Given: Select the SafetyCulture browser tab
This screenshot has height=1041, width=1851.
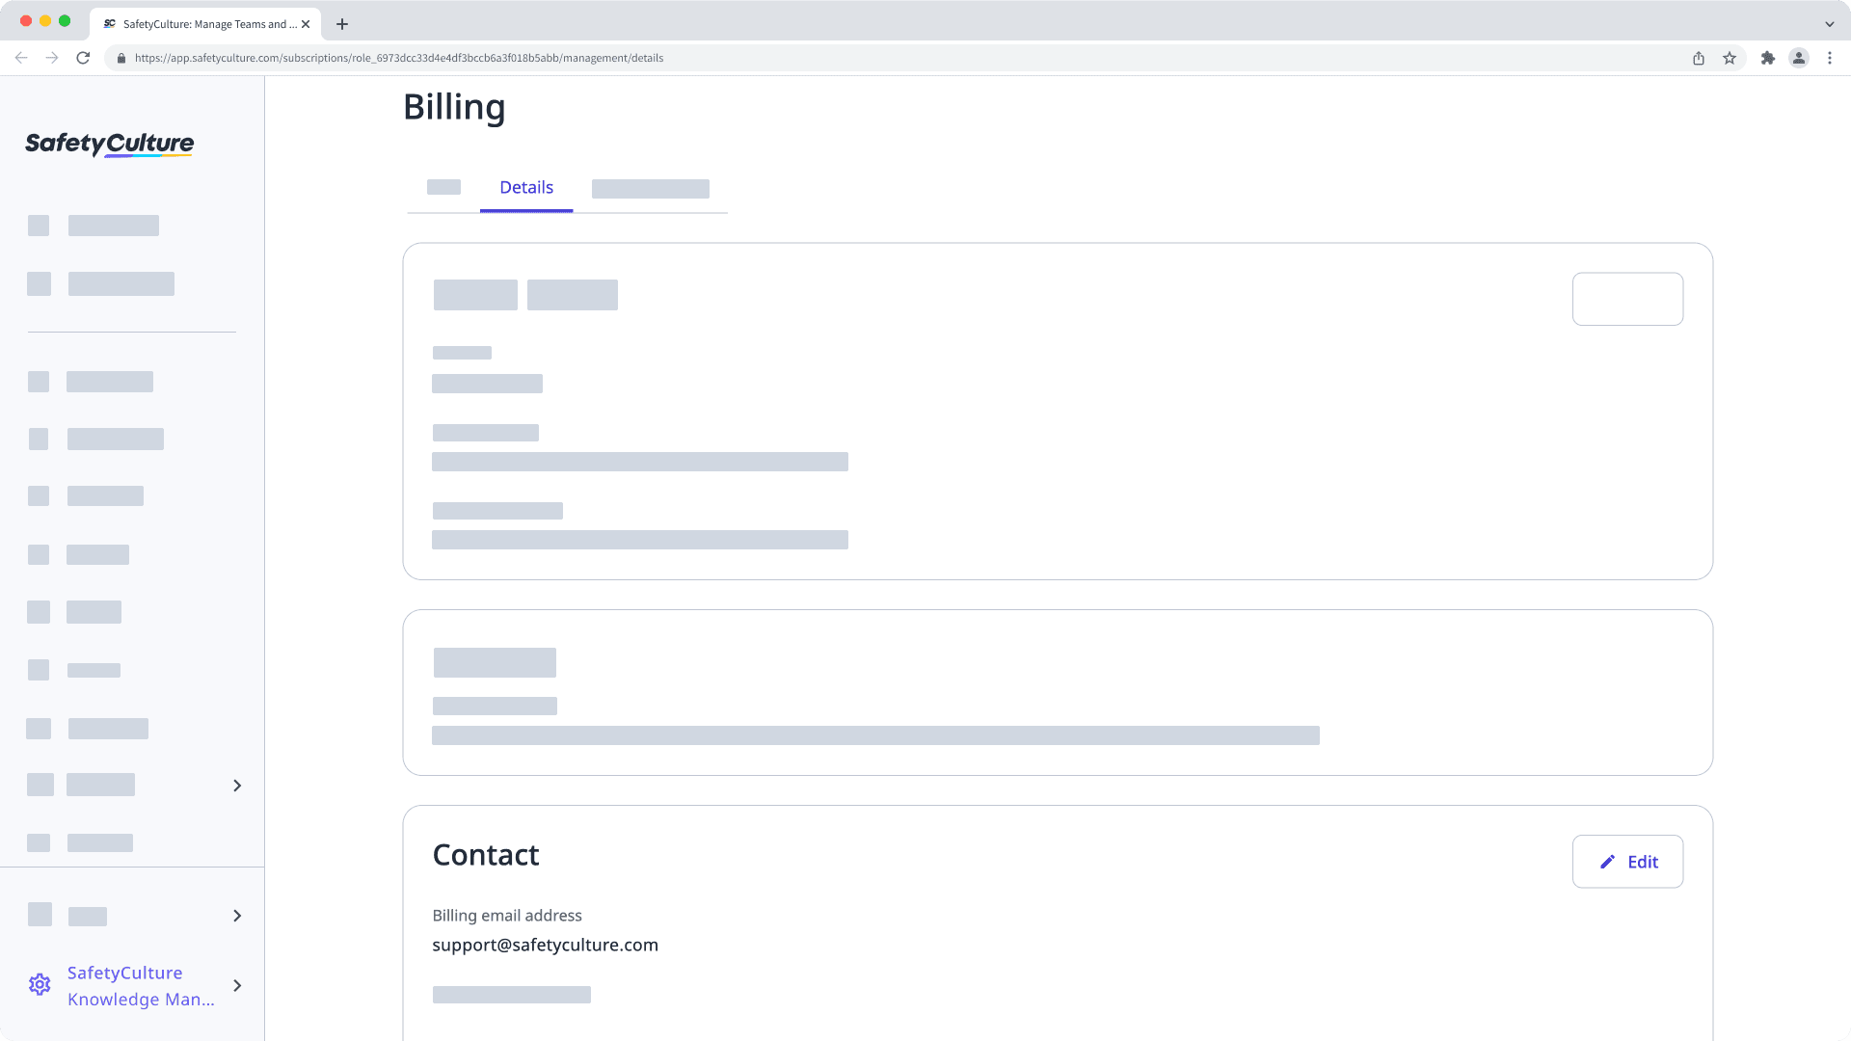Looking at the screenshot, I should pyautogui.click(x=198, y=23).
